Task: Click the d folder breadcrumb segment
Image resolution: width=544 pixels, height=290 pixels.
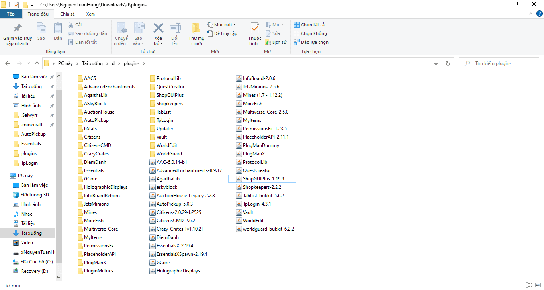Action: (113, 63)
